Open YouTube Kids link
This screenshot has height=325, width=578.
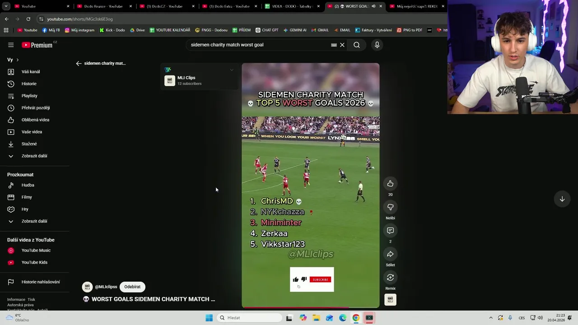click(x=35, y=262)
